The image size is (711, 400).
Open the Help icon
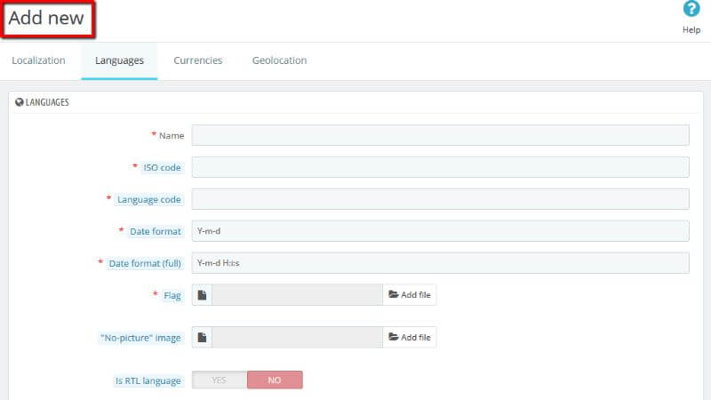691,9
